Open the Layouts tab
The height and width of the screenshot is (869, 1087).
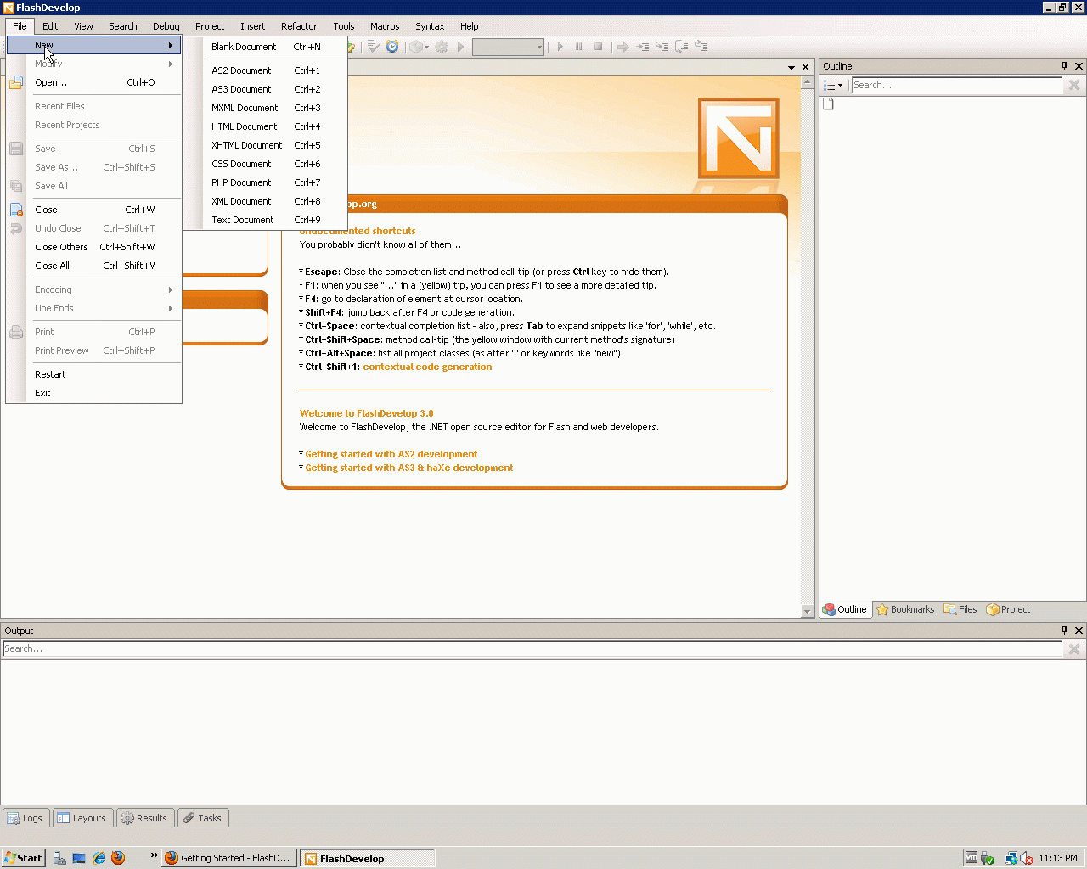[x=82, y=818]
